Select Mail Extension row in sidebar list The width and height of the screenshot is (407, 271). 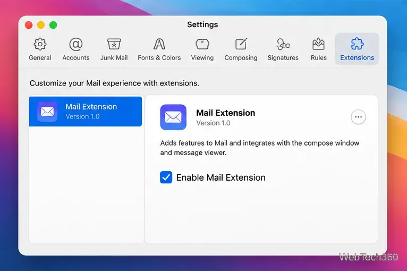[86, 112]
